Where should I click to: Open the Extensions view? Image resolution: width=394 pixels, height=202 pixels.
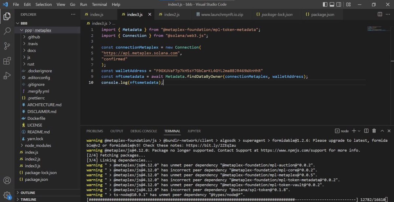coord(7,61)
